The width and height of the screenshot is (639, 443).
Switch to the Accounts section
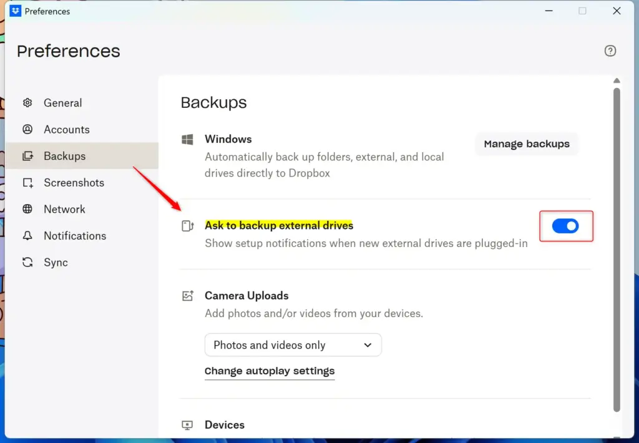click(x=82, y=129)
